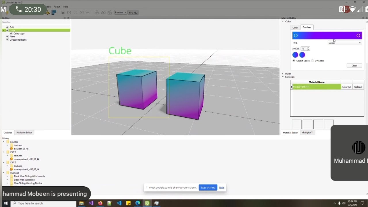This screenshot has height=207, width=368.
Task: Click the Hide link in sharing bar
Action: [222, 187]
